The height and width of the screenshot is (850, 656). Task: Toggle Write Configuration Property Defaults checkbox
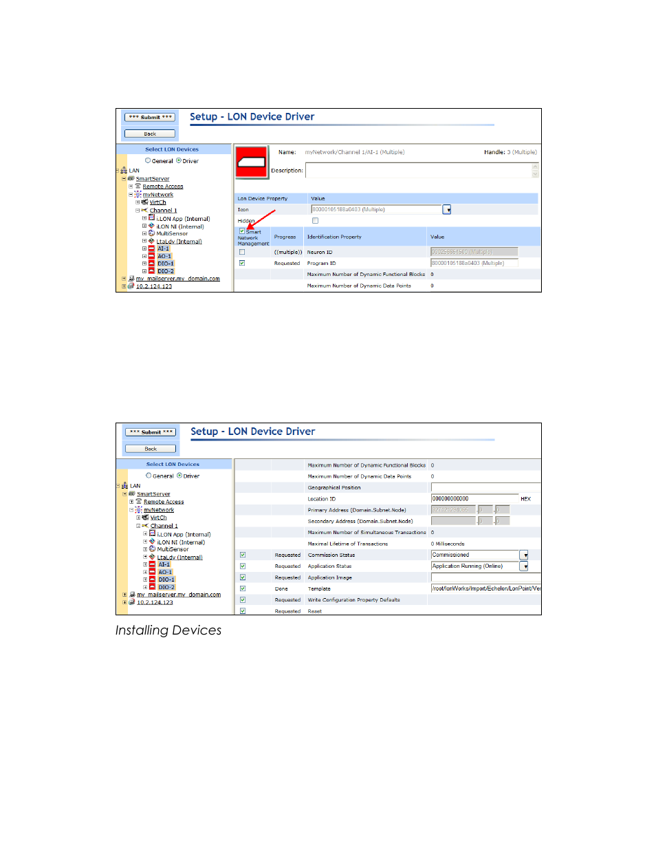(243, 599)
